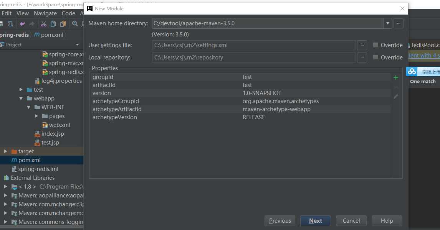Click the edit property pencil icon

[396, 97]
